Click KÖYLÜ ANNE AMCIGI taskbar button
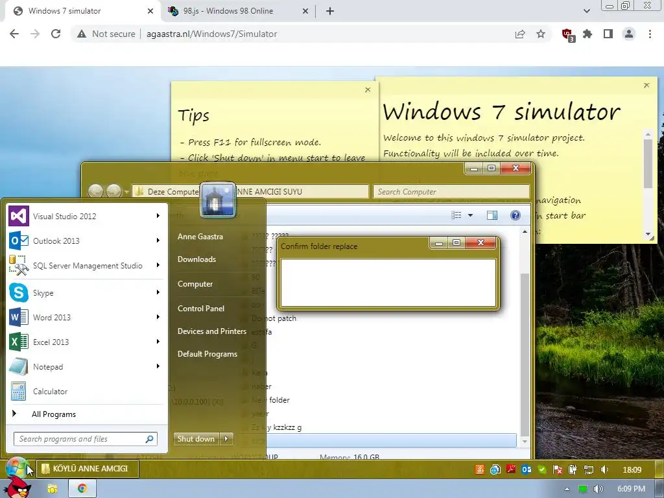 88,469
